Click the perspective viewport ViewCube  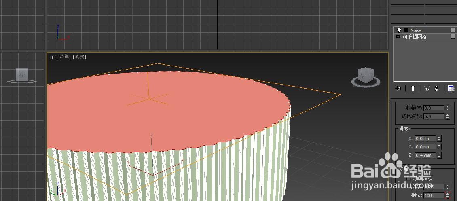point(366,74)
